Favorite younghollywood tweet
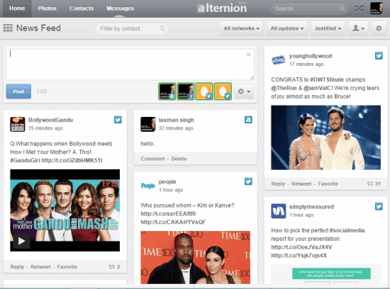 pos(328,183)
